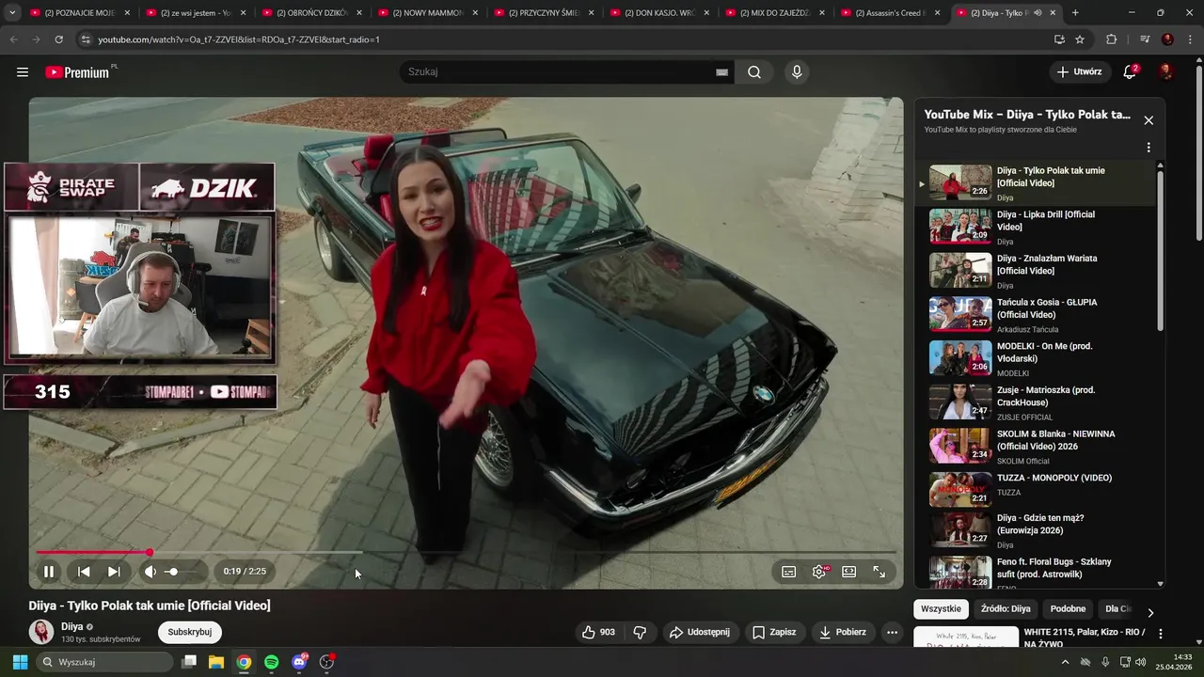Like the video thumbs up
The image size is (1204, 677).
[x=598, y=632]
